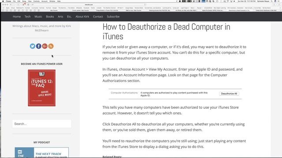
Task: Open the RSS feed icon in sidebar
Action: coord(51,46)
